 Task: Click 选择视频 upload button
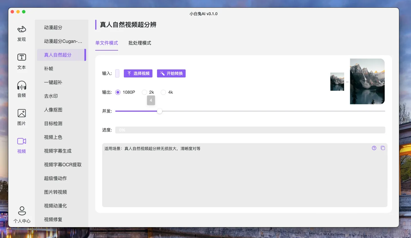(x=138, y=73)
